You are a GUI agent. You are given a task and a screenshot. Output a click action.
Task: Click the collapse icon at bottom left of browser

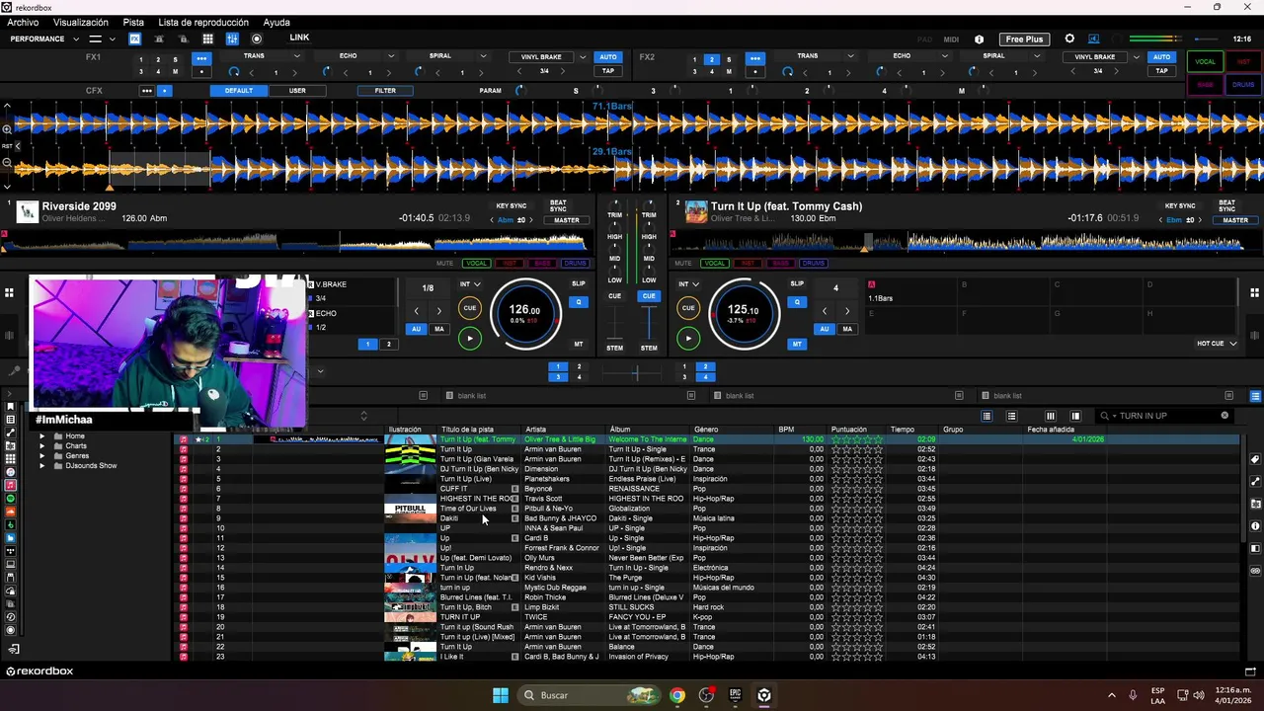(x=14, y=649)
